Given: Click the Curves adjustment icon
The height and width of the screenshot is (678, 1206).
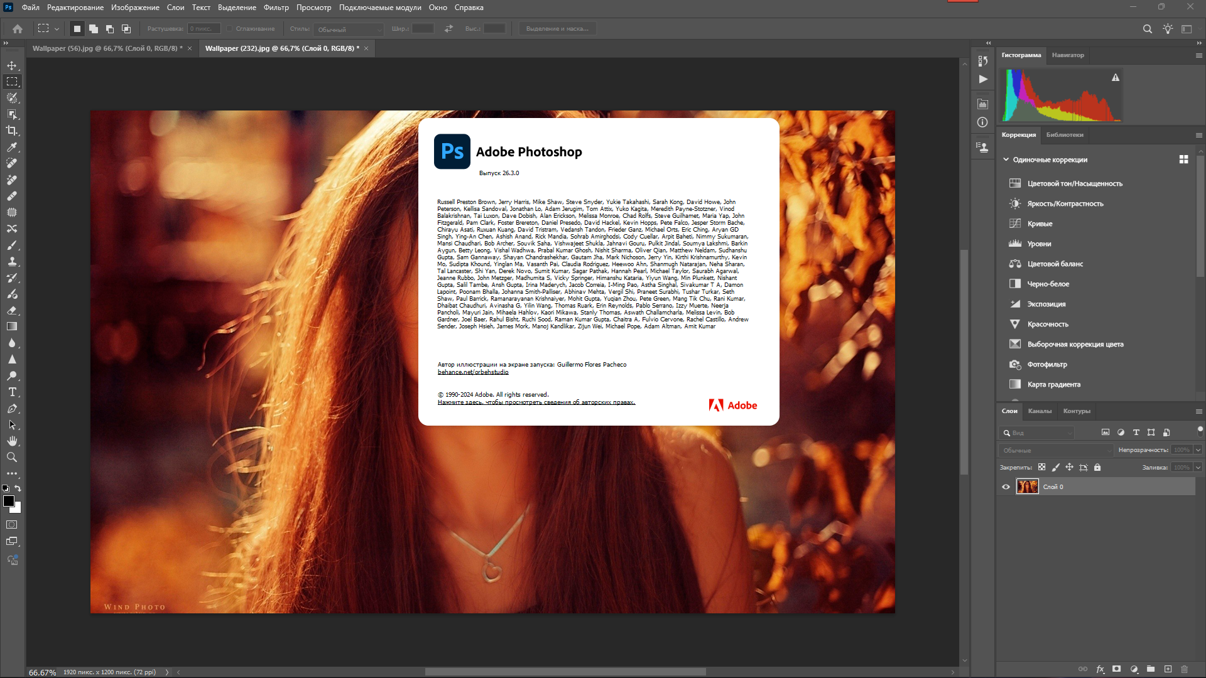Looking at the screenshot, I should click(1015, 223).
